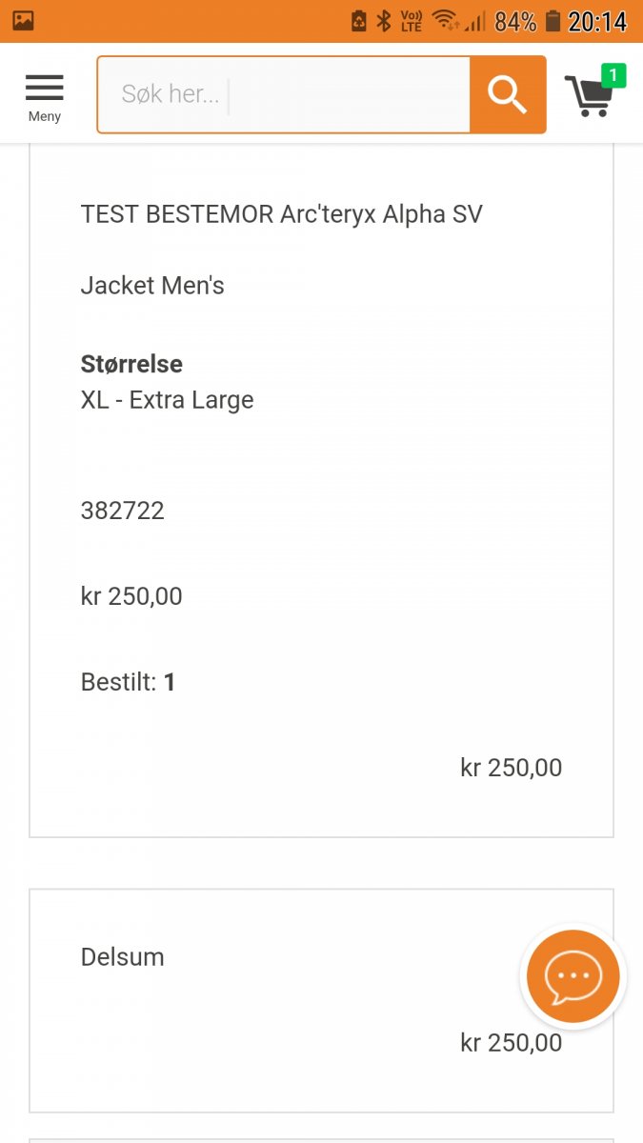This screenshot has width=643, height=1143.
Task: Tap the 'Jacket Men's' product name text
Action: [x=152, y=286]
